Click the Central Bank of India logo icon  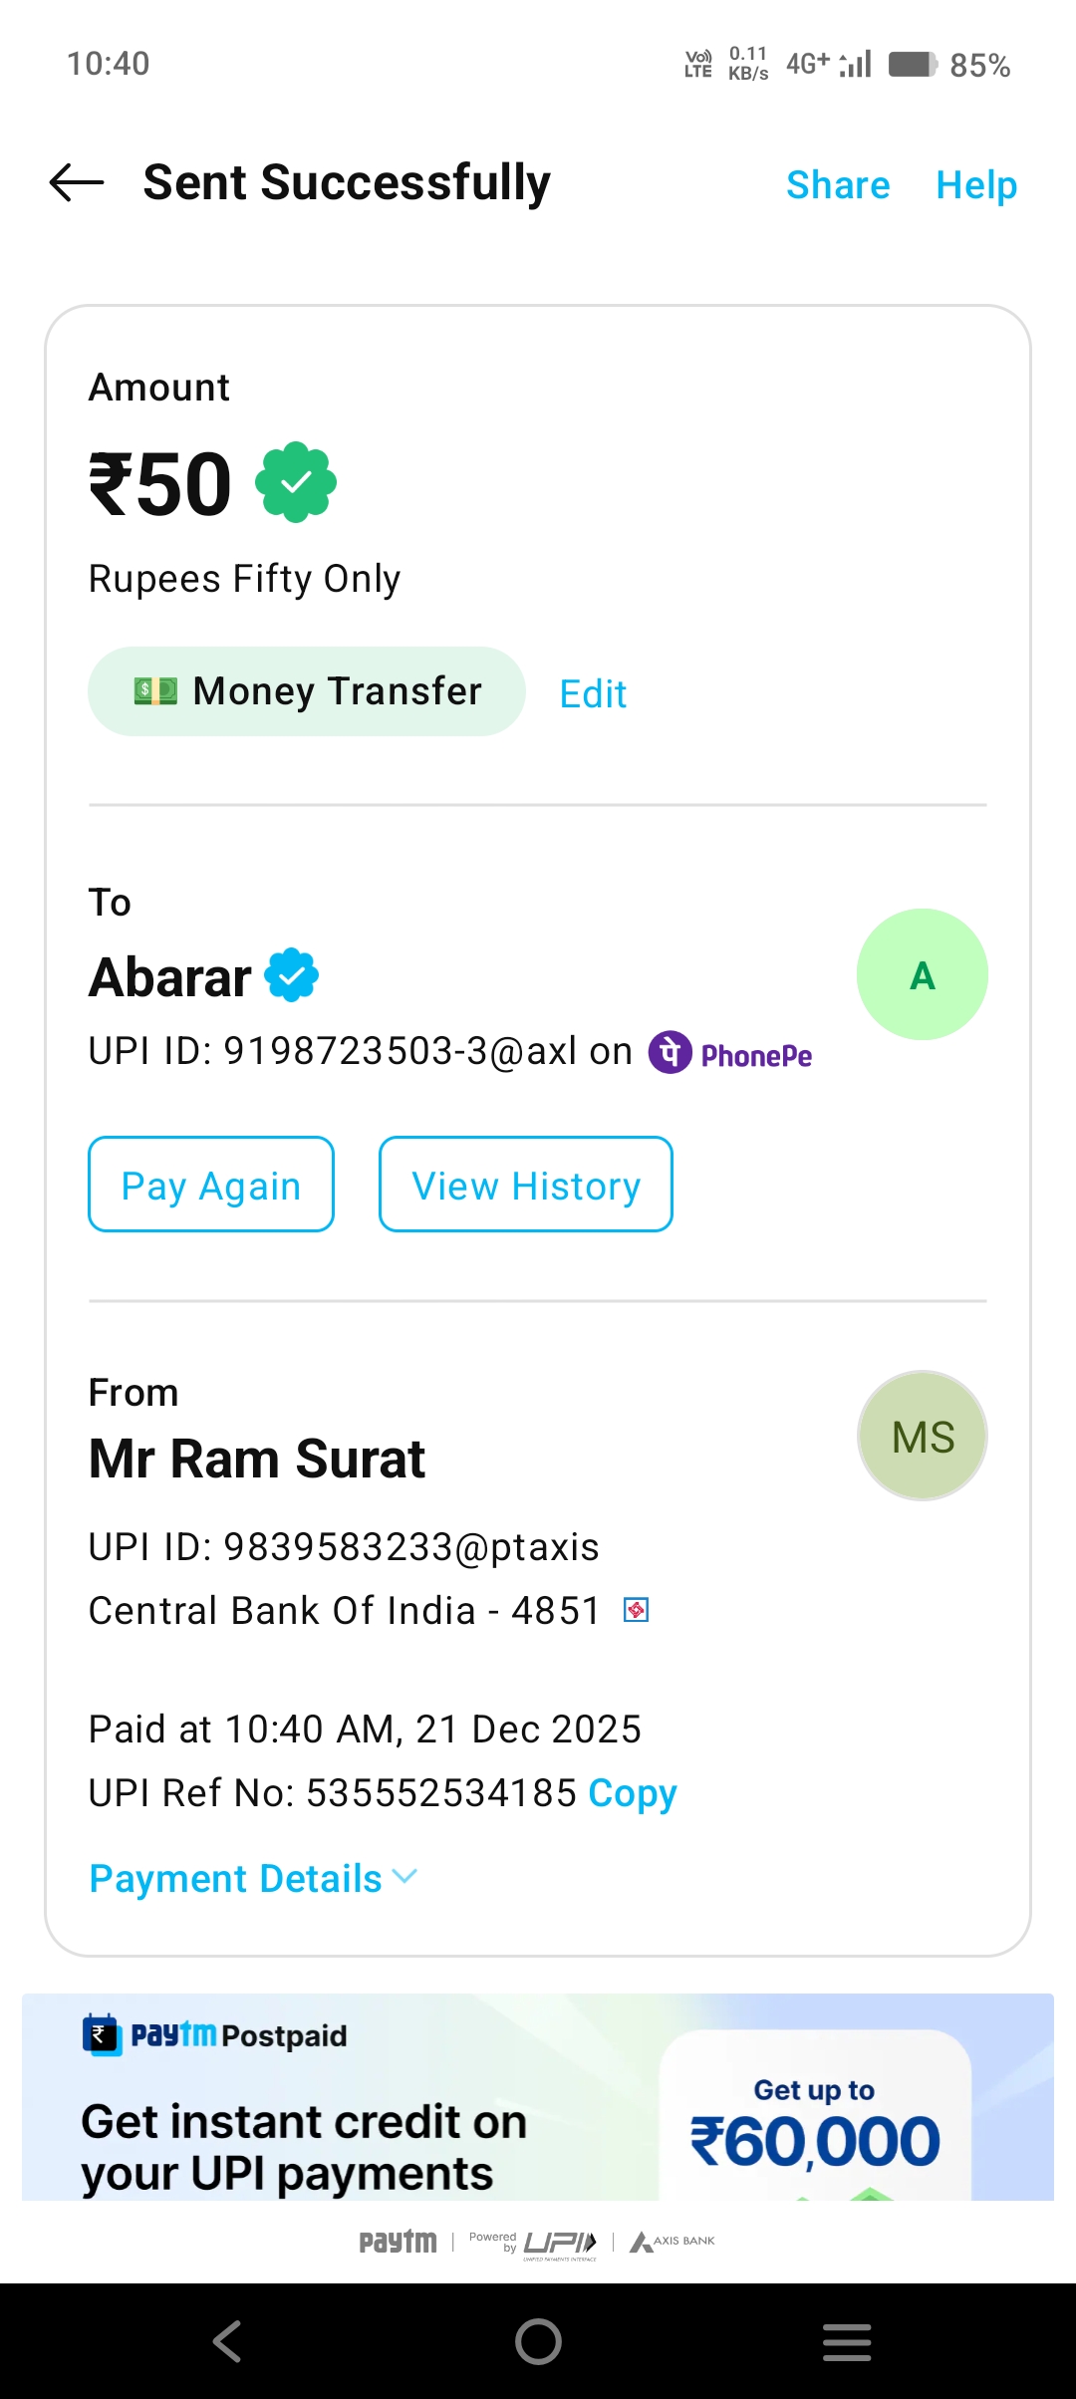pyautogui.click(x=636, y=1610)
